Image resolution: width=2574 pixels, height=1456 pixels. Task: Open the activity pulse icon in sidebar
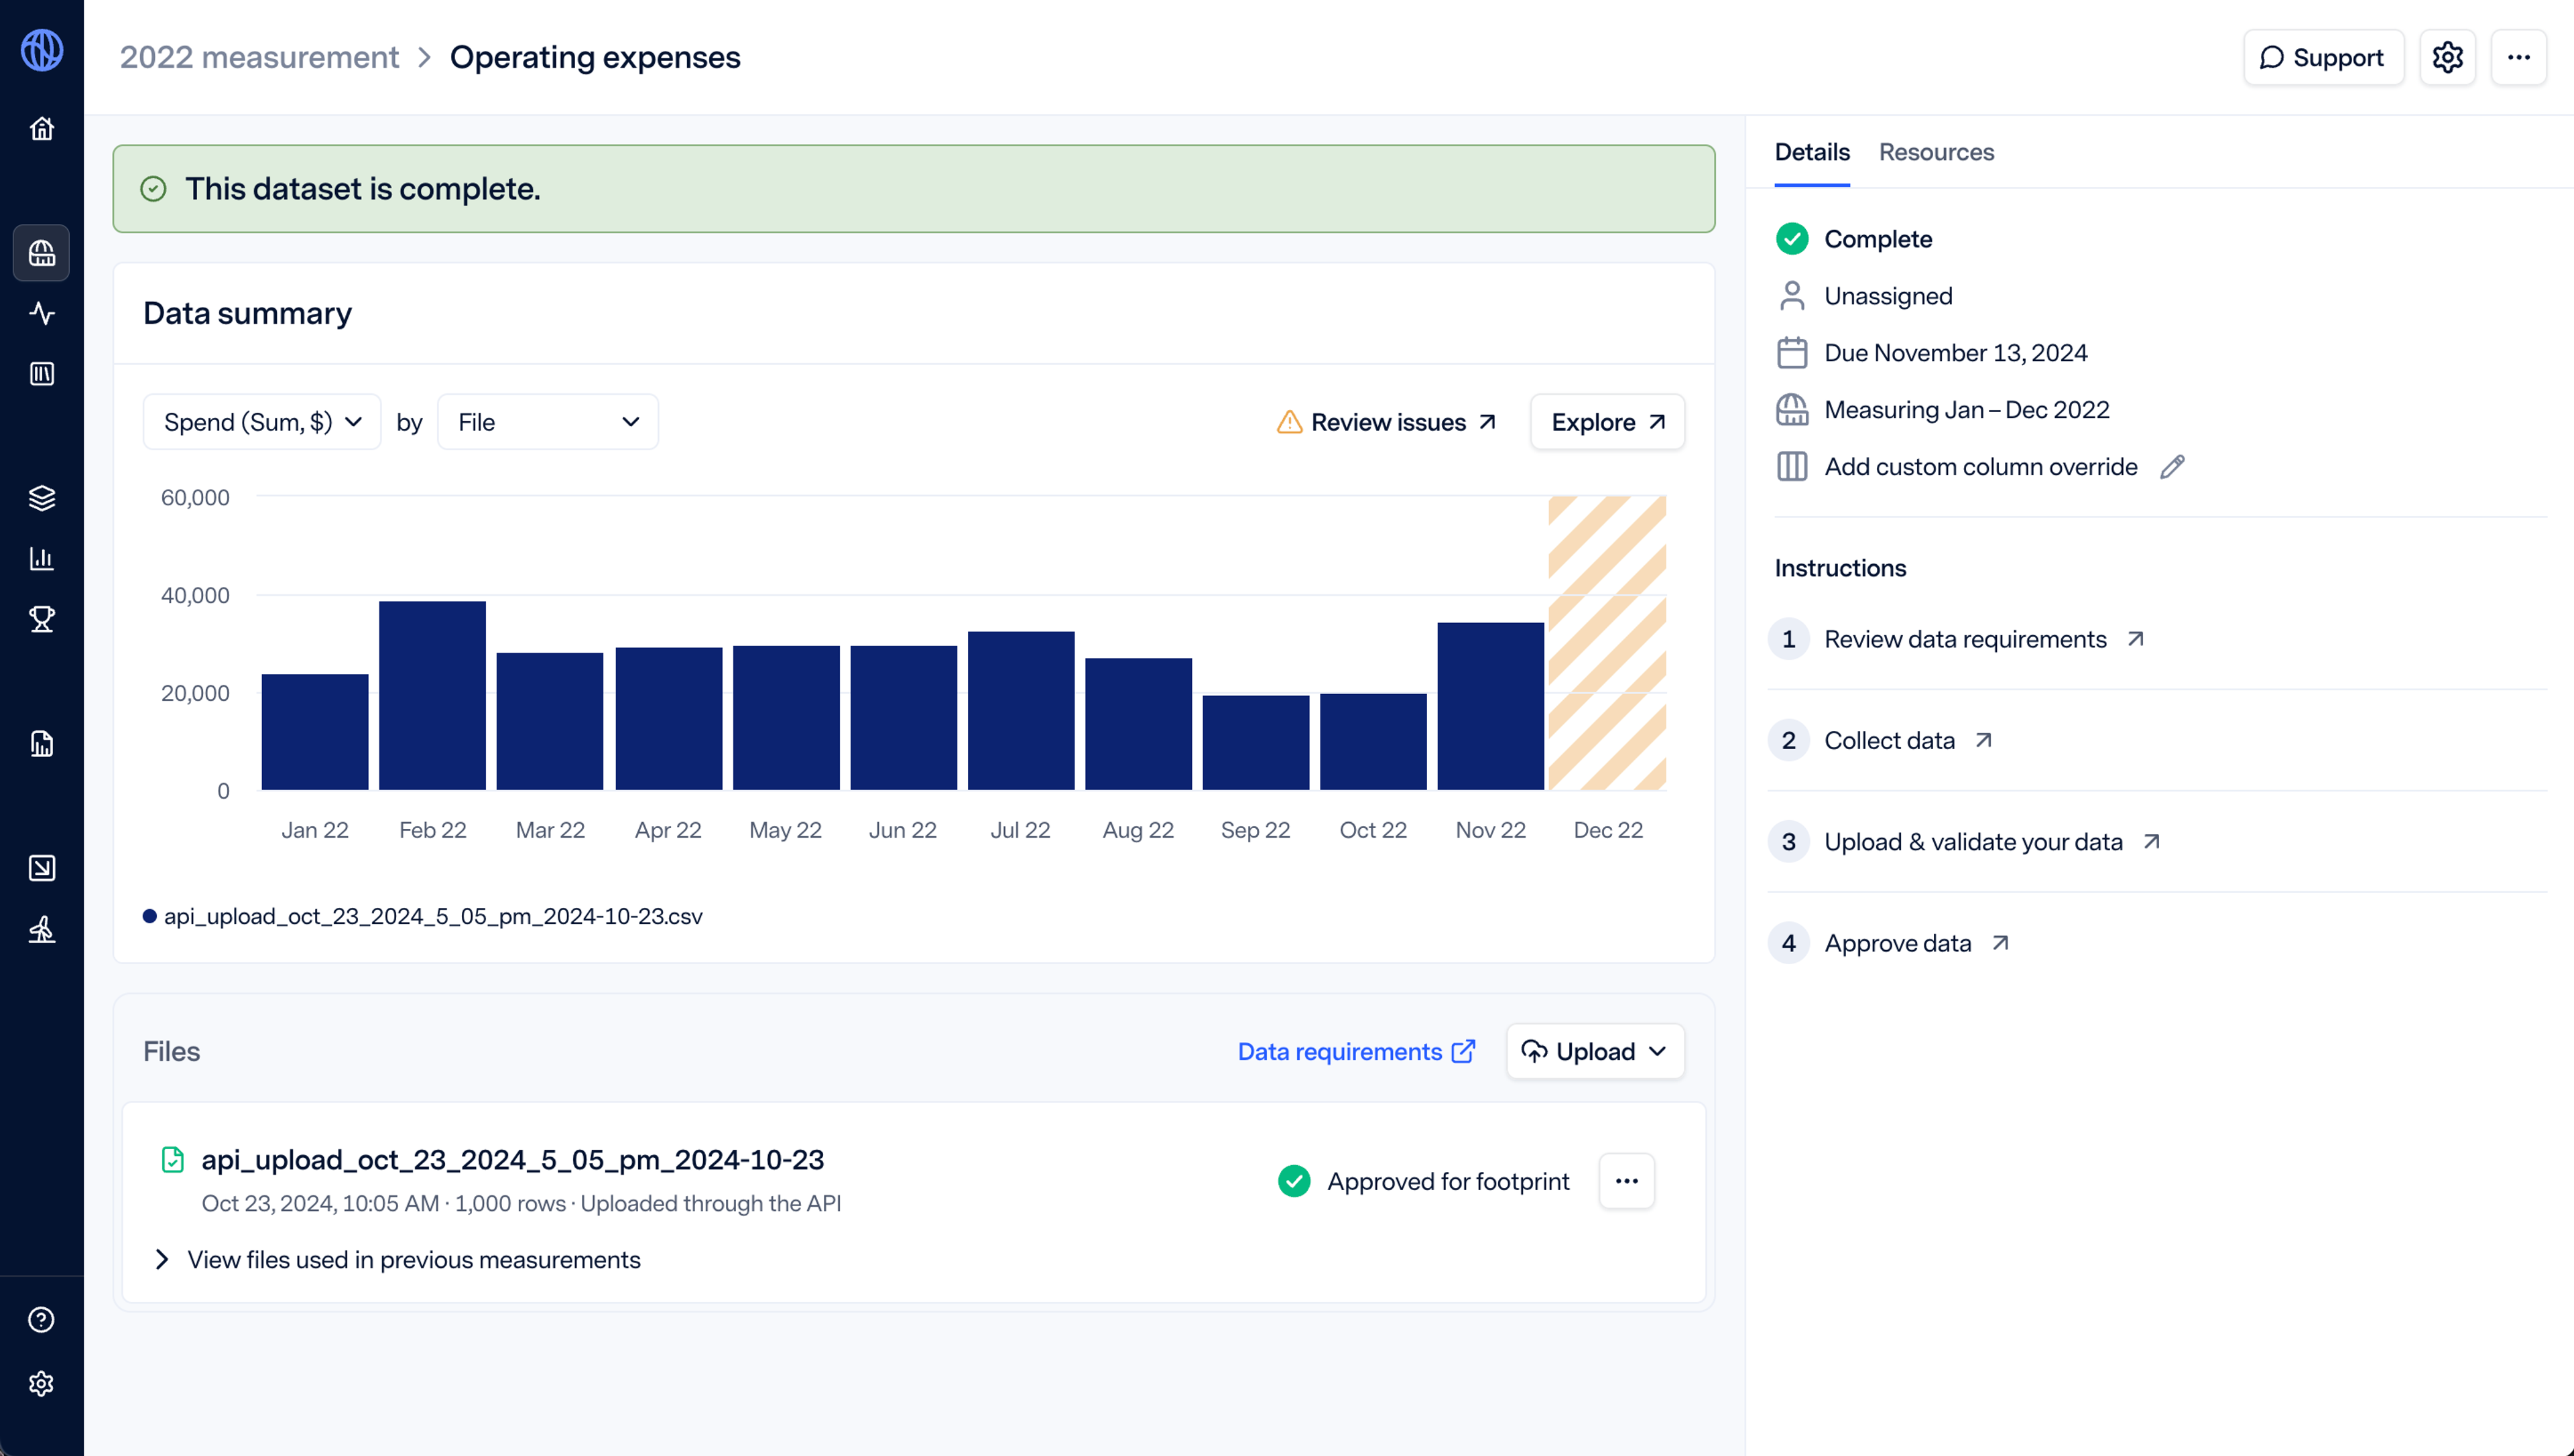click(x=41, y=313)
